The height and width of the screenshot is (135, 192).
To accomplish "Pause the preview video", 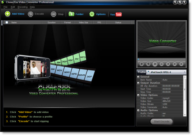I will pos(162,64).
